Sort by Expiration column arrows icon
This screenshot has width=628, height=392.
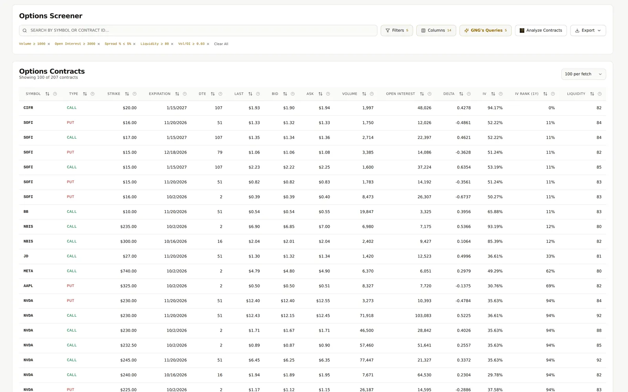pyautogui.click(x=177, y=94)
